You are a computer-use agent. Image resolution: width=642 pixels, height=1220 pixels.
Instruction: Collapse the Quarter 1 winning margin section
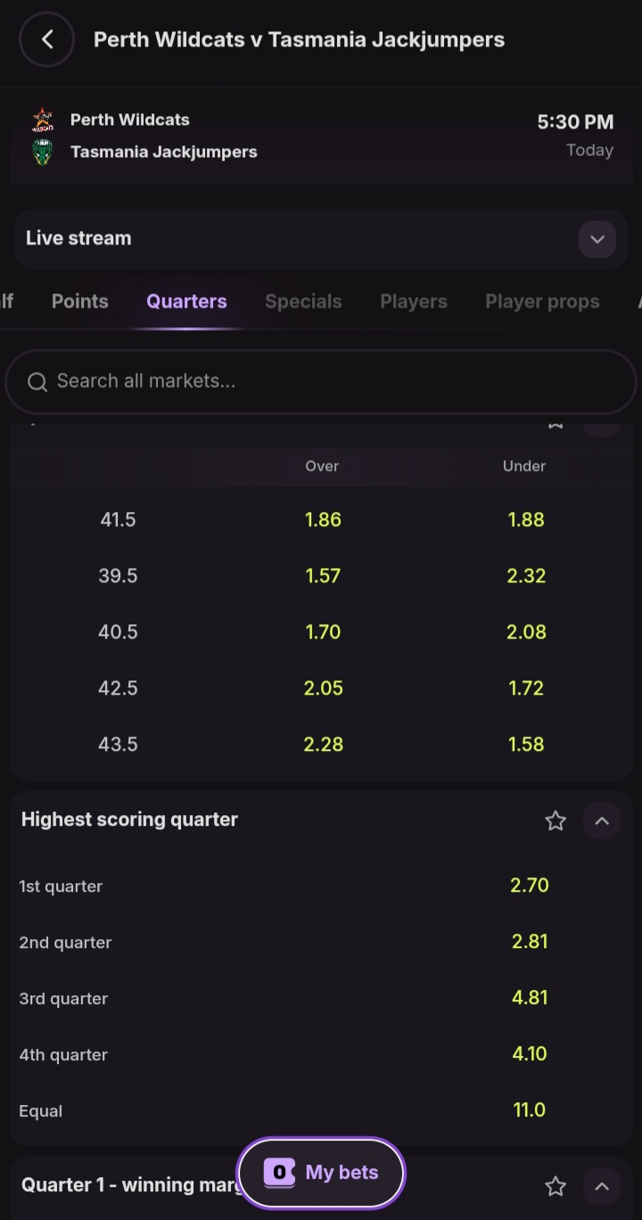pos(602,1186)
